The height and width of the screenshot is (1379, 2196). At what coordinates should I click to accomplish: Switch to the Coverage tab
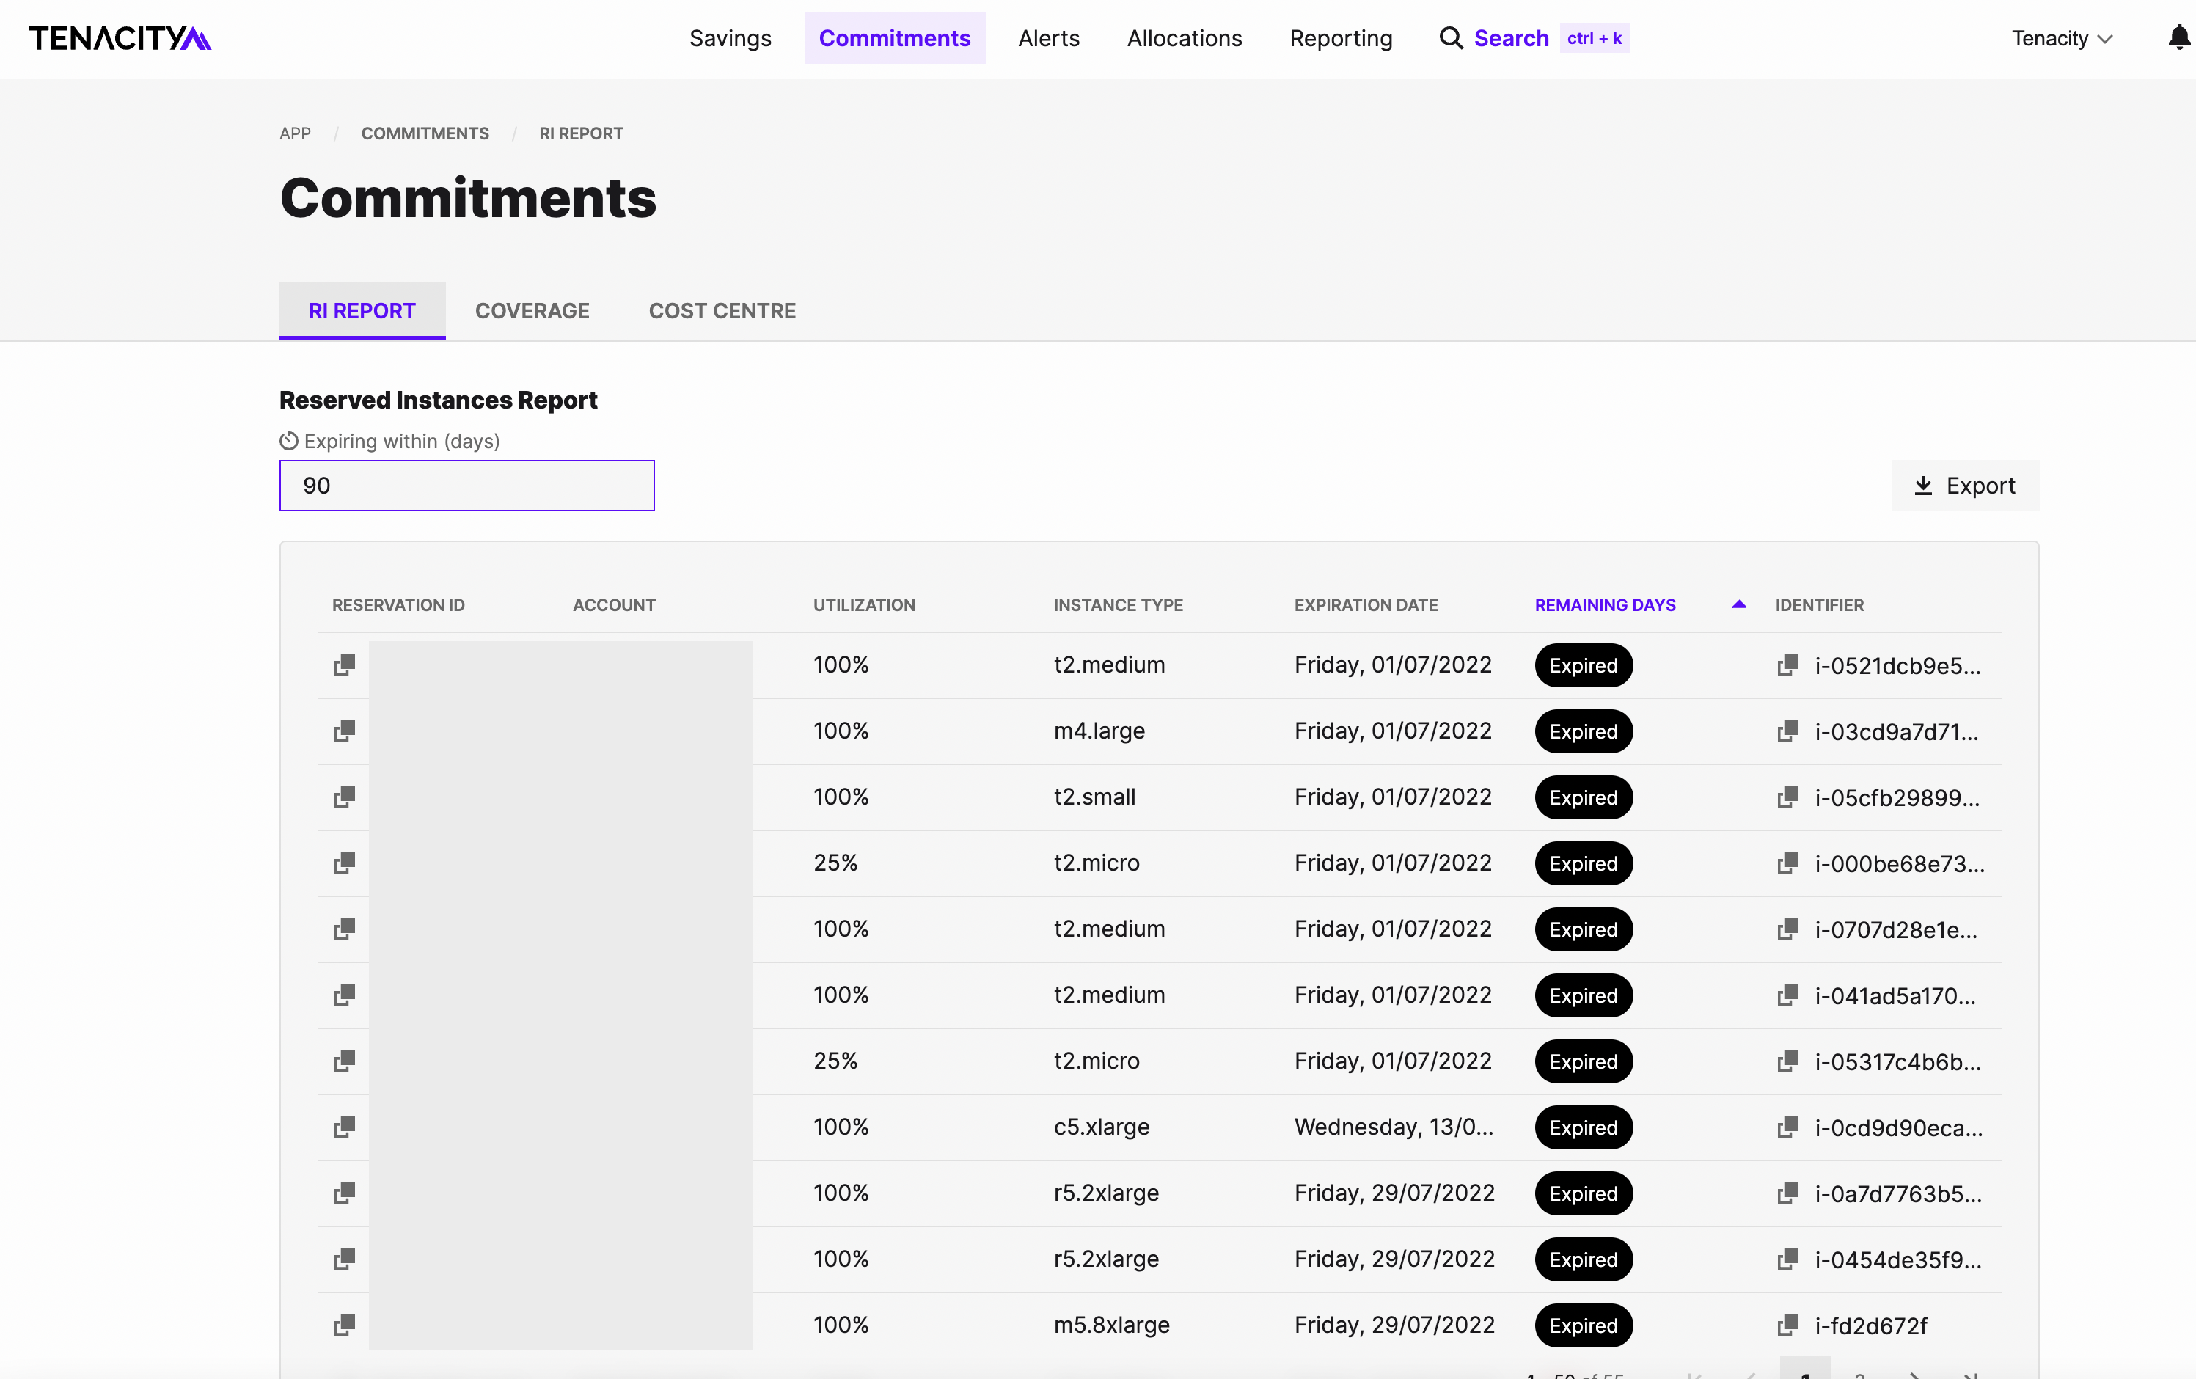pyautogui.click(x=532, y=311)
